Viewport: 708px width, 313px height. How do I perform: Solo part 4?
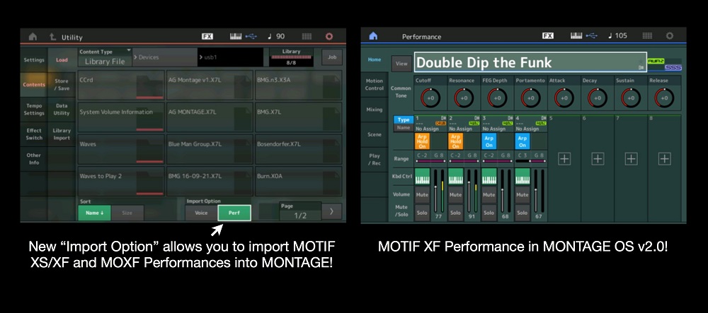point(523,213)
